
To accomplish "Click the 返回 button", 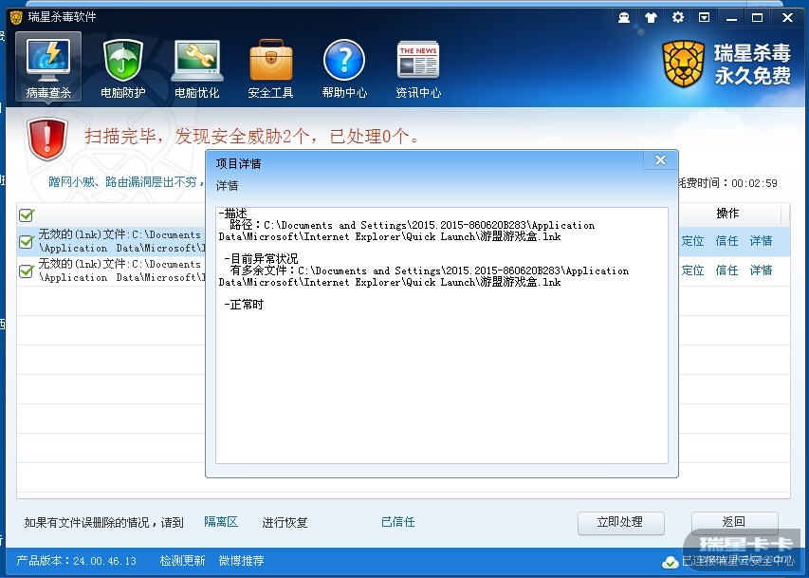I will click(734, 522).
